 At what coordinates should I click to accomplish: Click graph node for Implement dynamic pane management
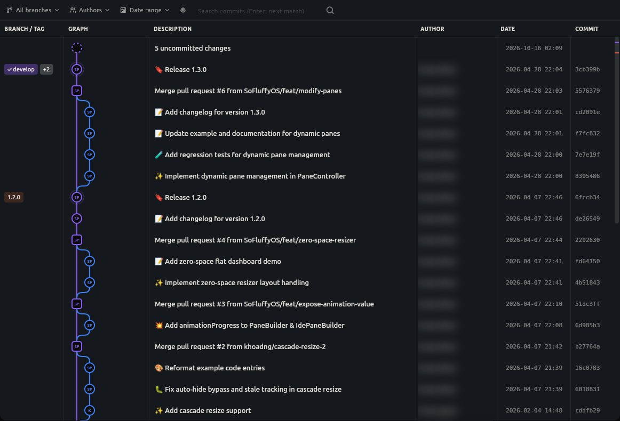pyautogui.click(x=90, y=176)
